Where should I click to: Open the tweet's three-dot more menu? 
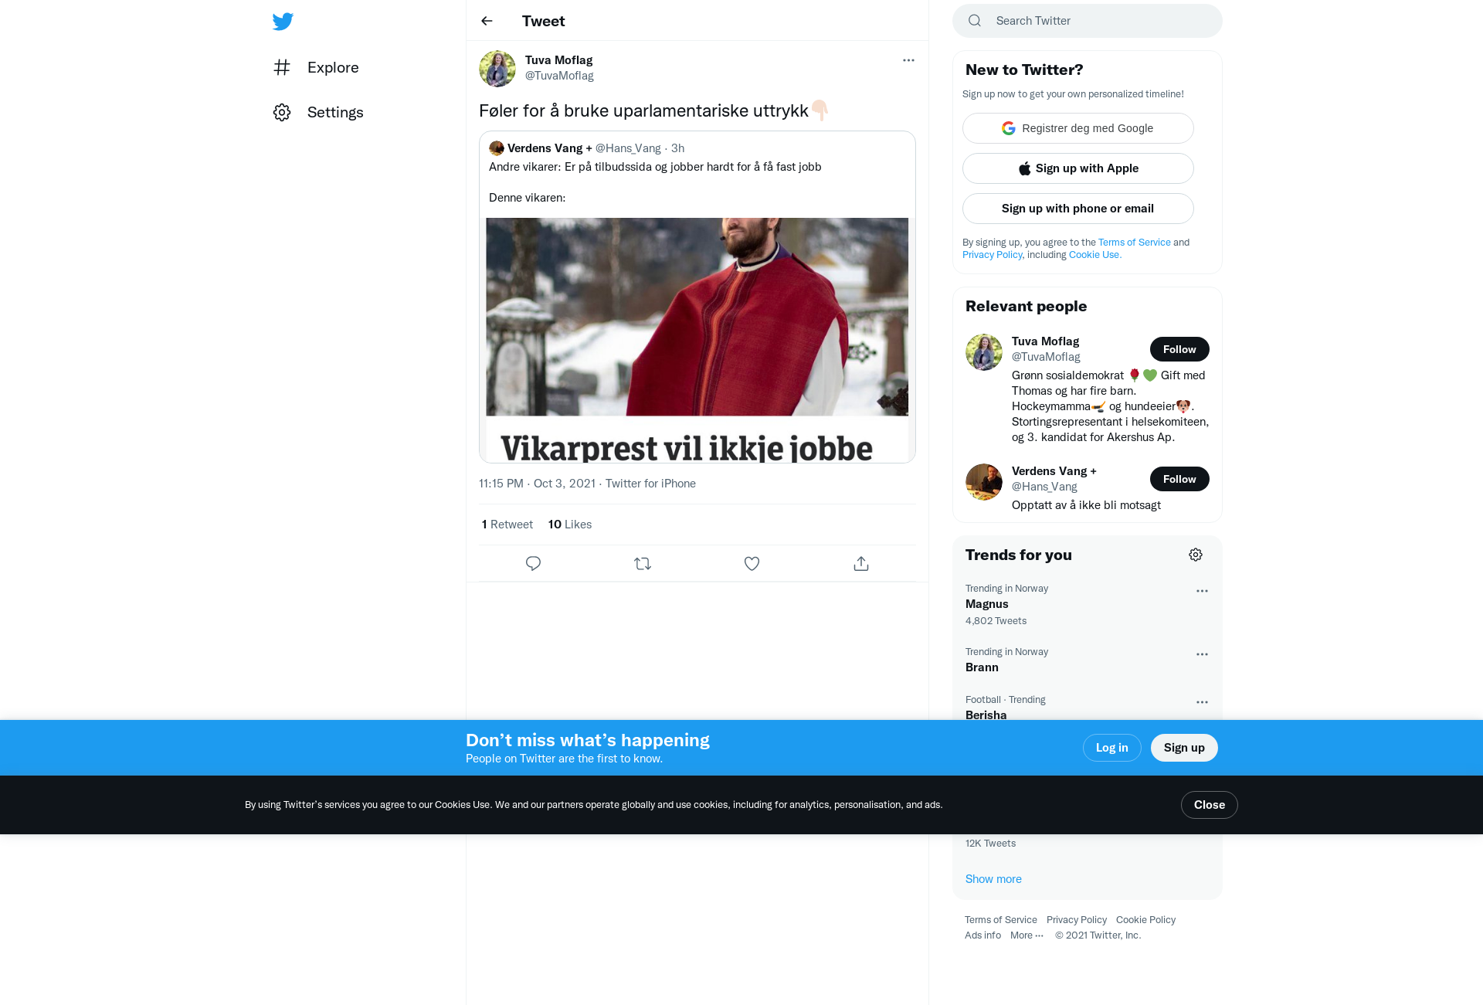(x=908, y=60)
